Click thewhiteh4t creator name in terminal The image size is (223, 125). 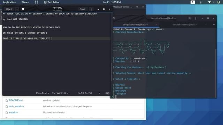click(x=139, y=58)
